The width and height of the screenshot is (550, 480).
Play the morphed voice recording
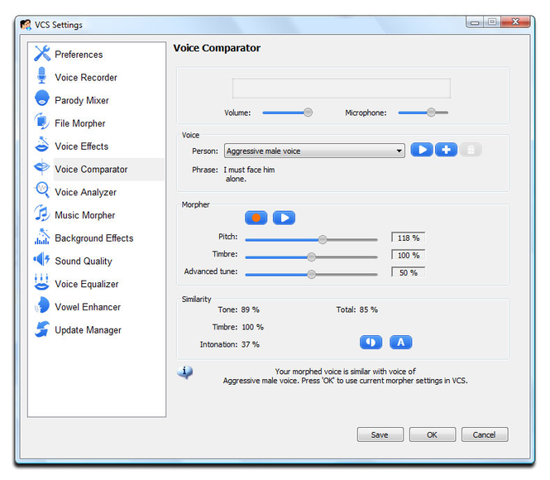pos(285,218)
